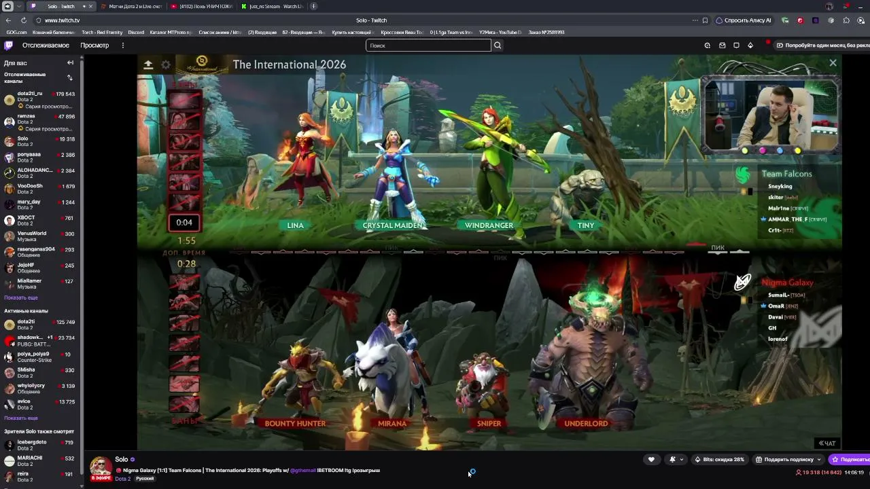Click the Solo channel name below player
The height and width of the screenshot is (489, 870).
tap(122, 459)
